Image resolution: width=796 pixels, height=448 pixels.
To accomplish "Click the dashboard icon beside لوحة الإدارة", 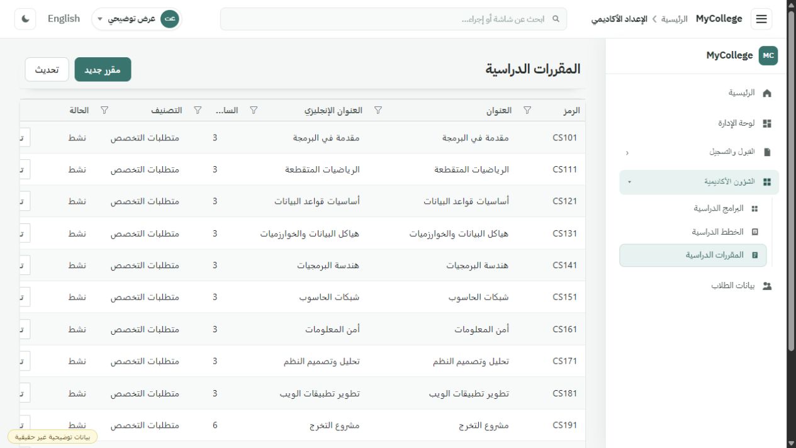I will [766, 124].
